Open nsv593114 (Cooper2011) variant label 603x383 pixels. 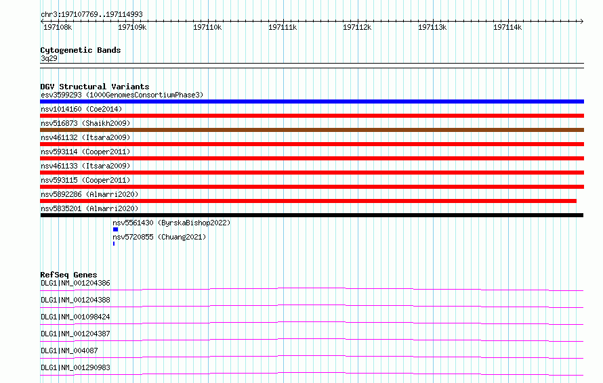pos(85,152)
